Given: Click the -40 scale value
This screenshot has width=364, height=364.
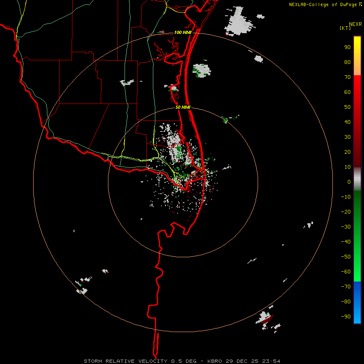Looking at the screenshot, I should pyautogui.click(x=346, y=242).
